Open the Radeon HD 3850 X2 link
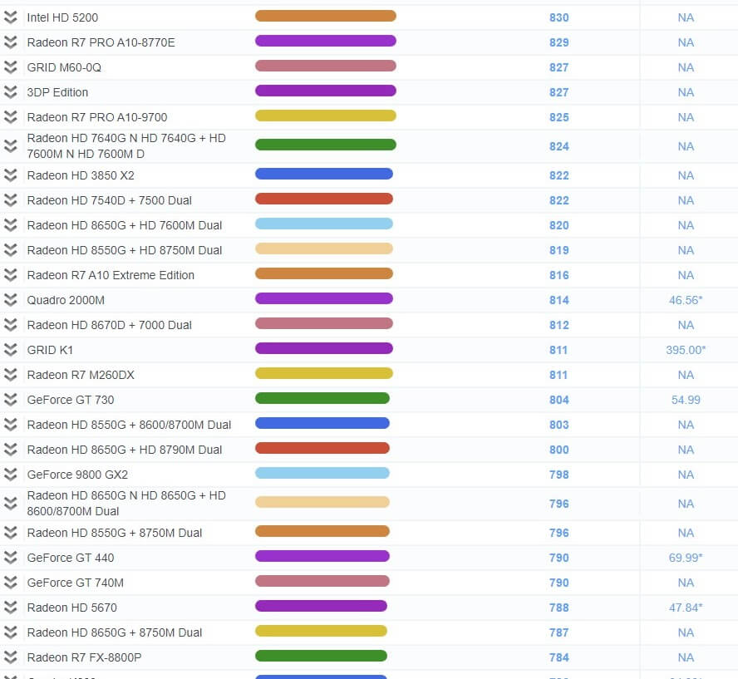Screen dimensions: 738x679 (81, 175)
